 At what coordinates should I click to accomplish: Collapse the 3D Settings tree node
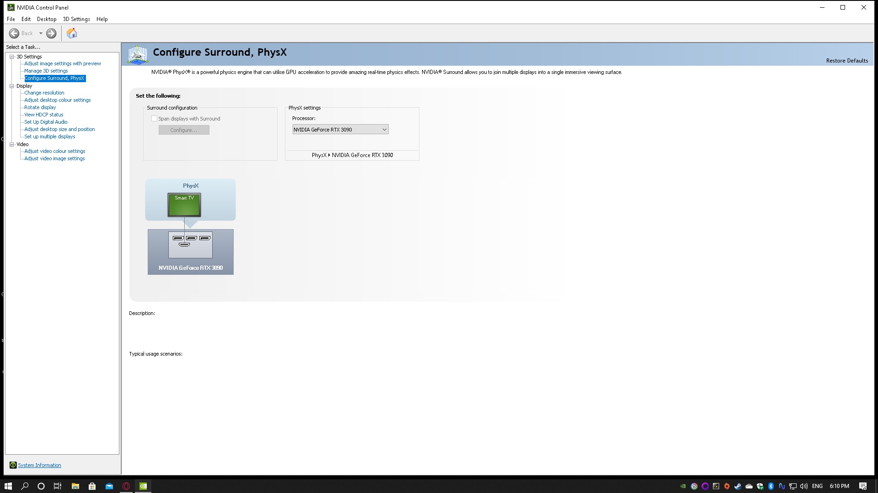[12, 57]
